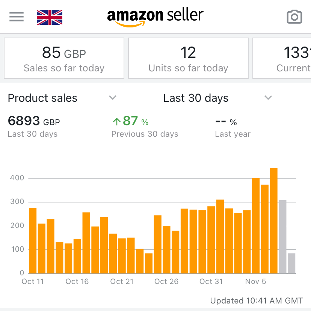Tap the Last year percentage comparison
This screenshot has height=311, width=311.
pos(226,122)
